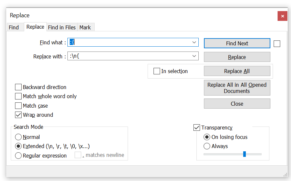Click the Replace All button

point(237,71)
